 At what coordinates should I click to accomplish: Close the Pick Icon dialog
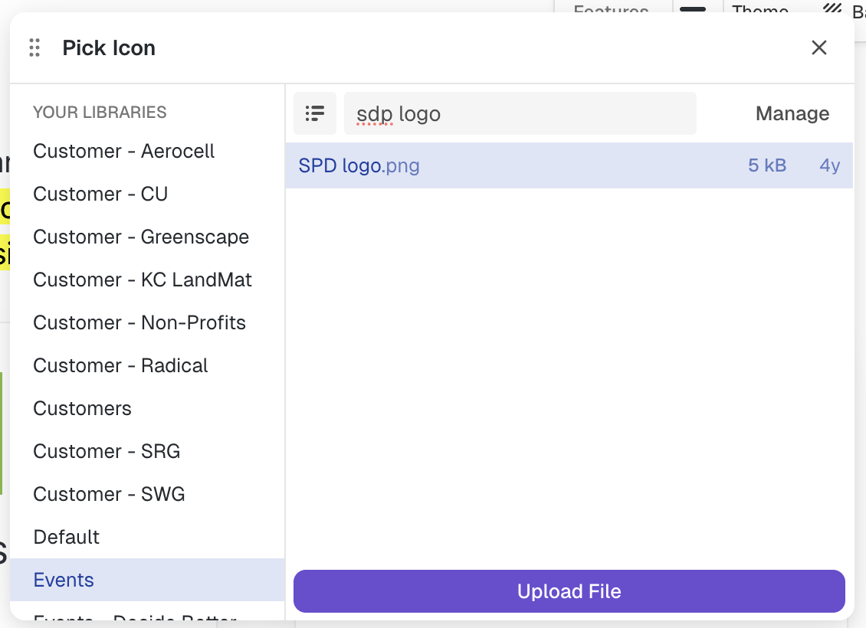pos(819,47)
